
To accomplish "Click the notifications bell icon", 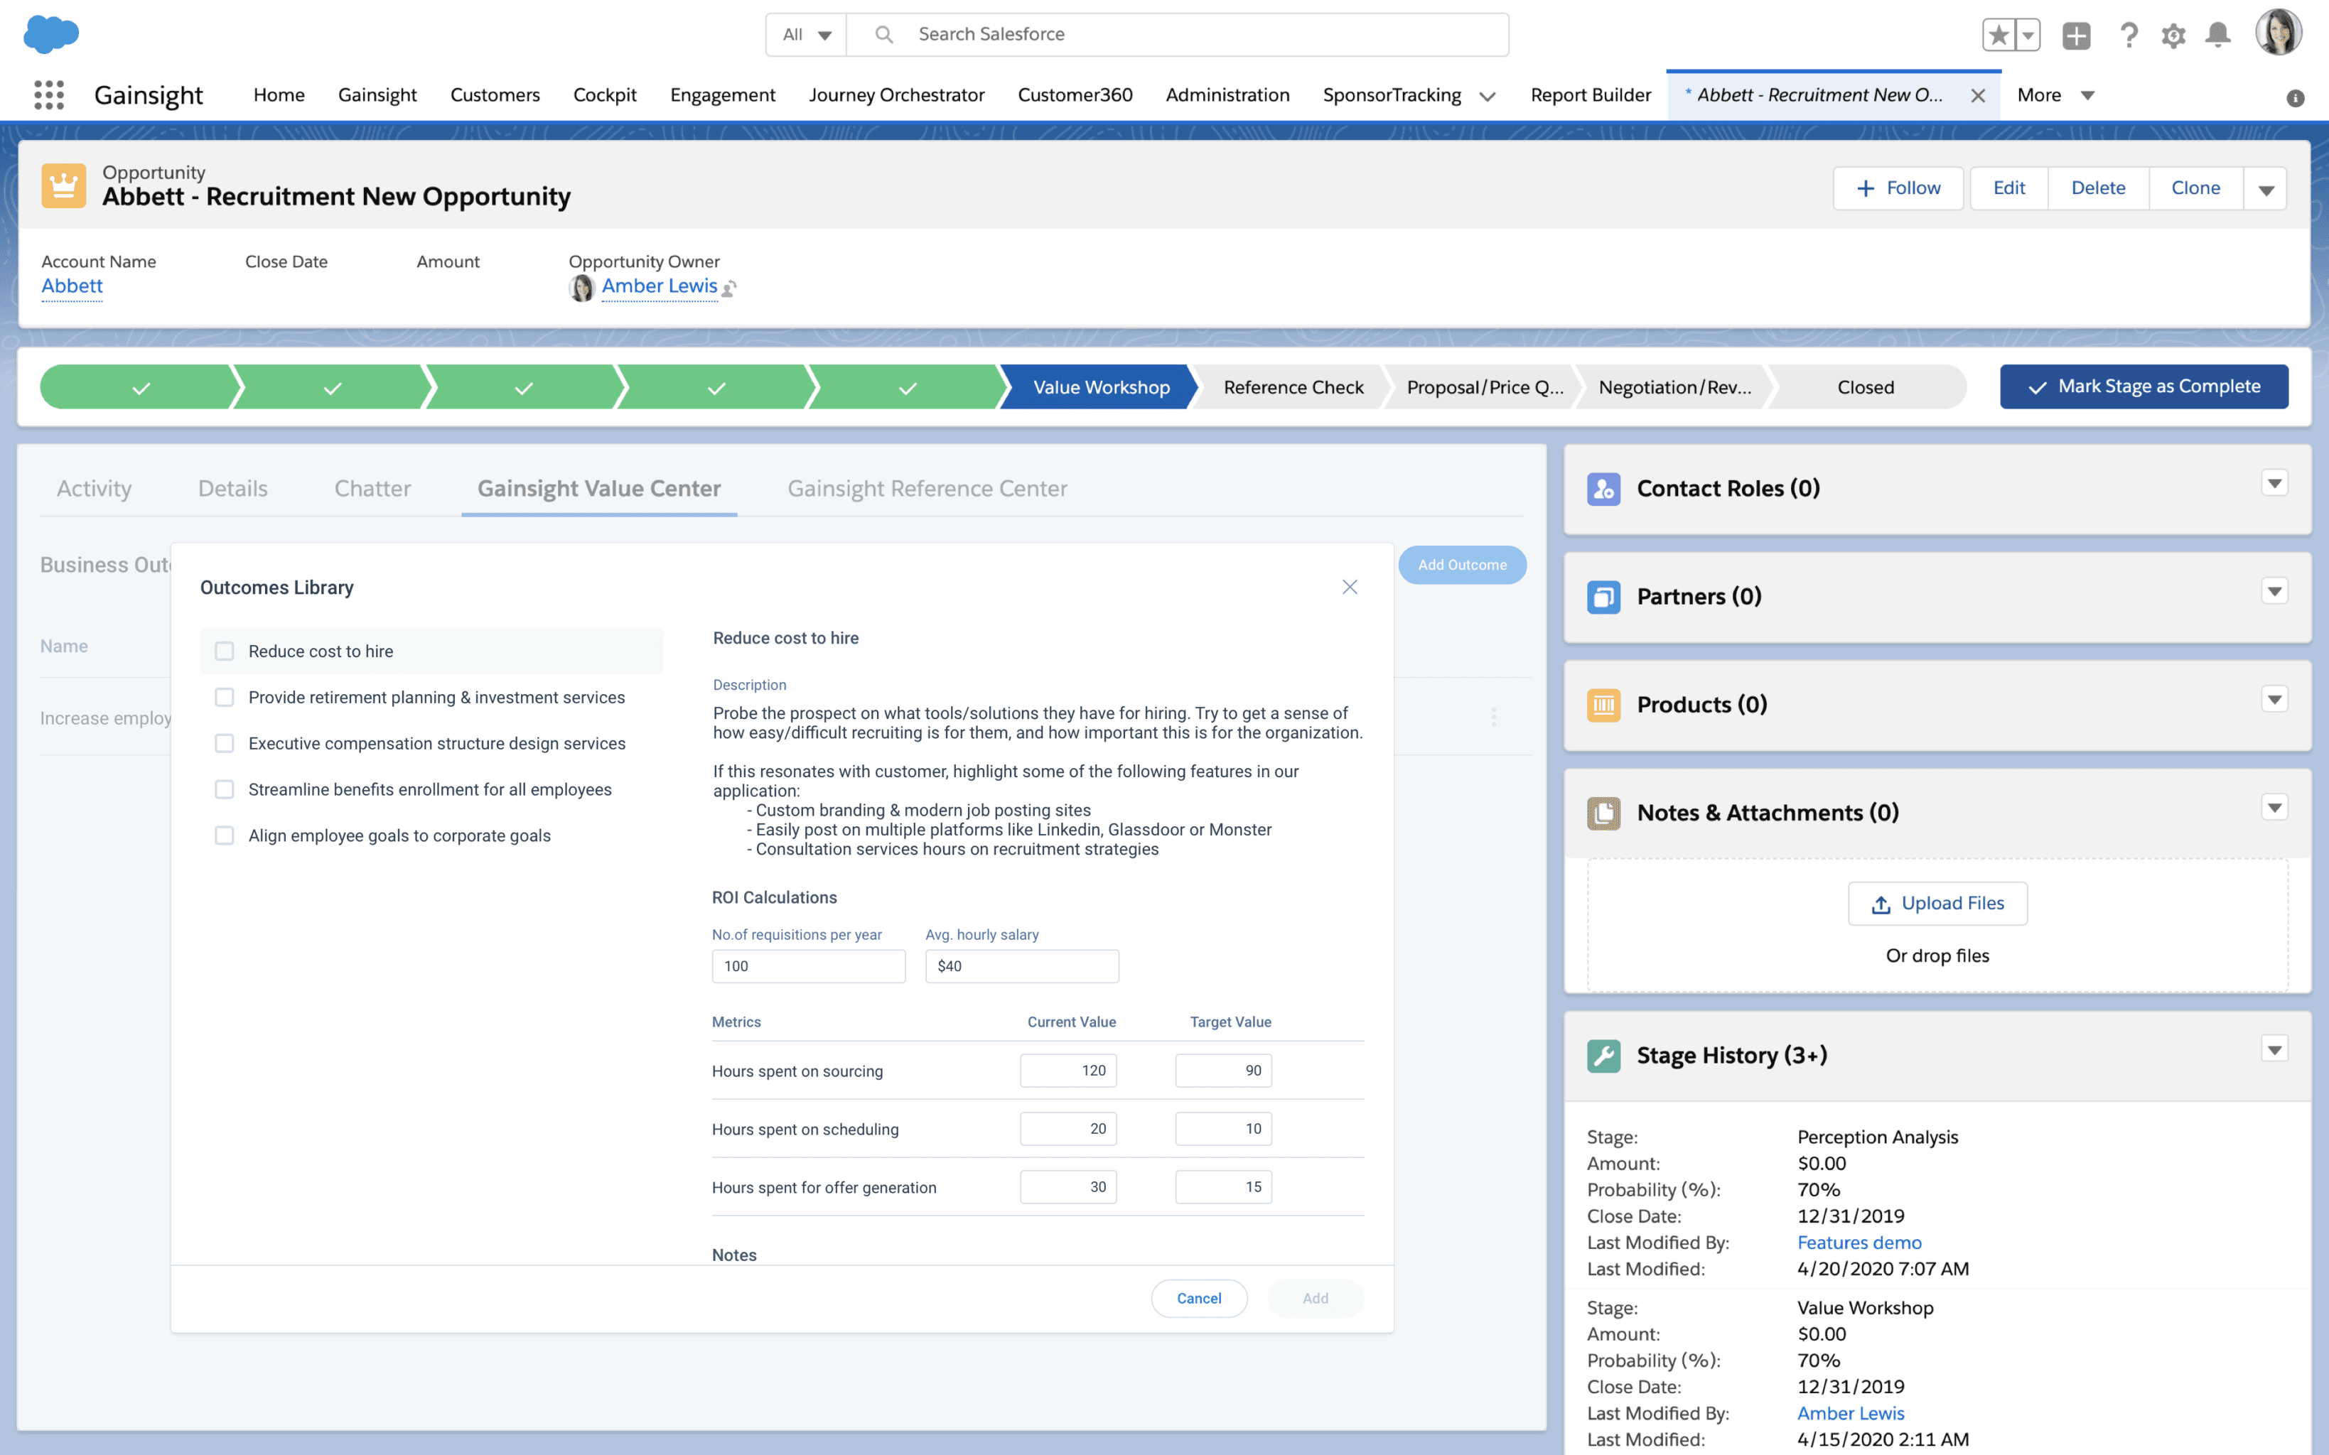I will tap(2217, 36).
